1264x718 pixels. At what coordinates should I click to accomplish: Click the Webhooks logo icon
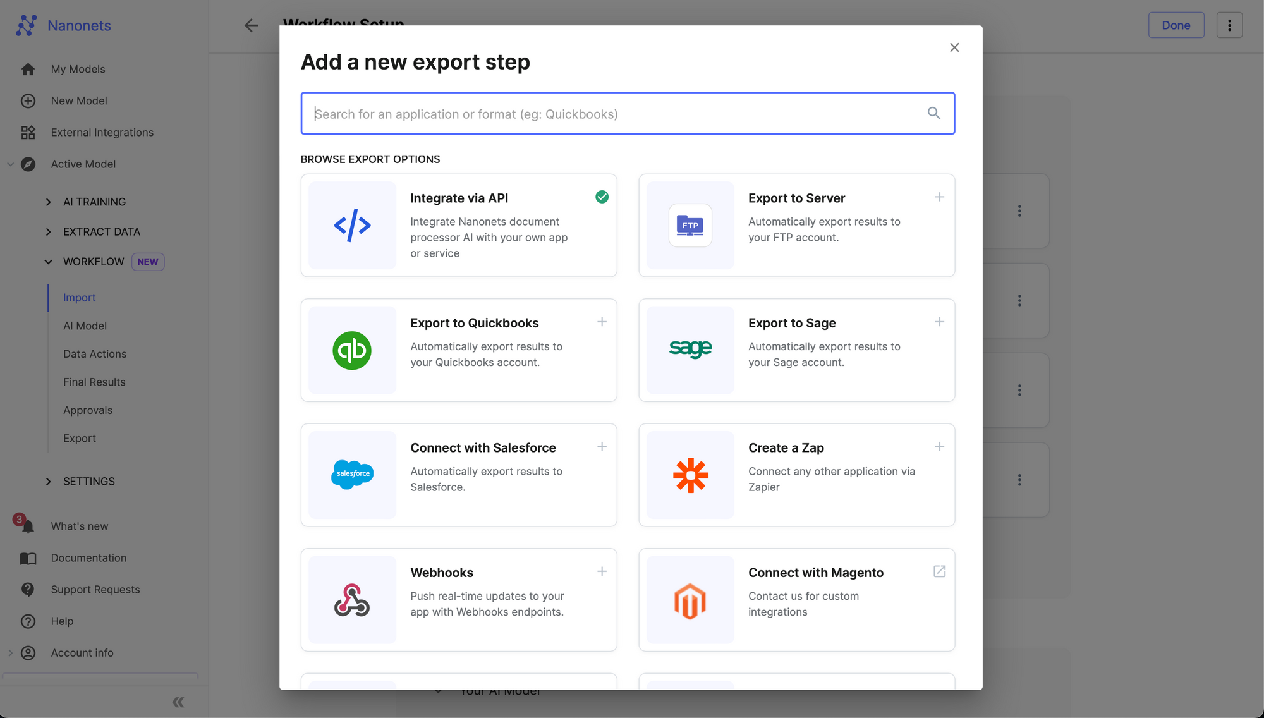pyautogui.click(x=352, y=600)
